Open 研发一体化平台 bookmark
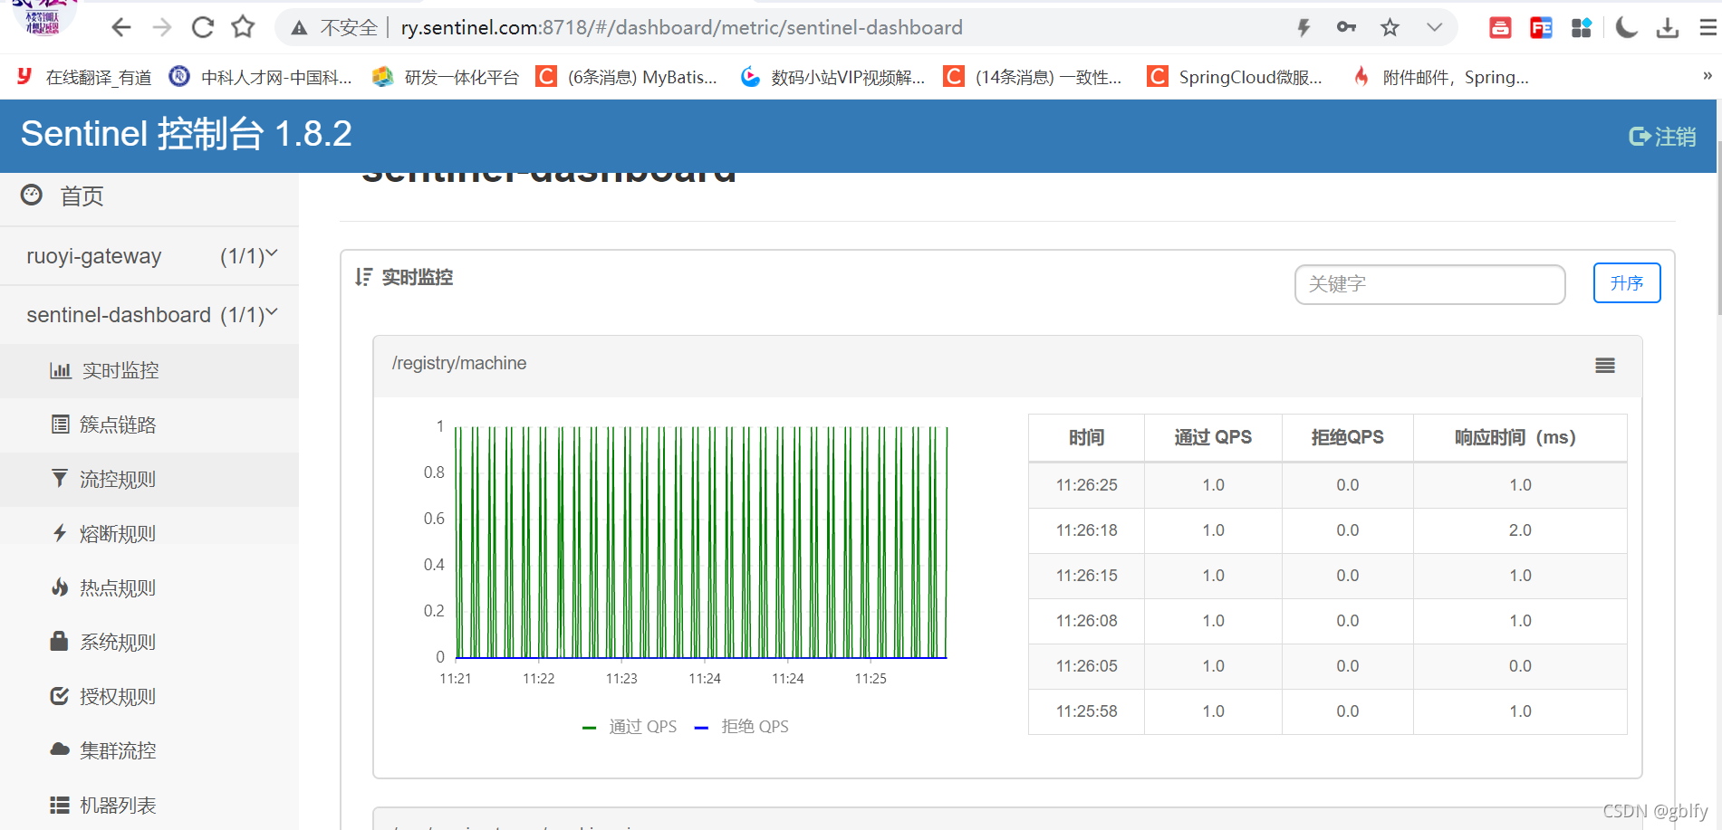 coord(447,77)
